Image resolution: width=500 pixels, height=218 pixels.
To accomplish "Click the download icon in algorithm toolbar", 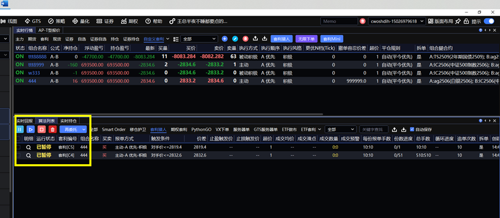I will 403,130.
